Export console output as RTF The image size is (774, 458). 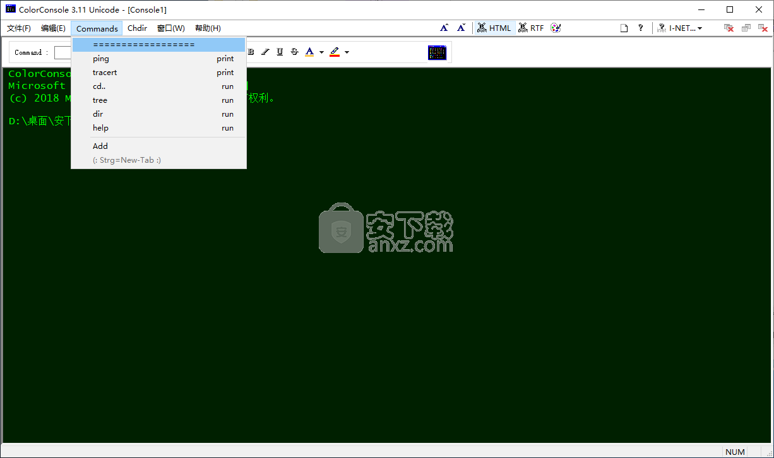[531, 28]
